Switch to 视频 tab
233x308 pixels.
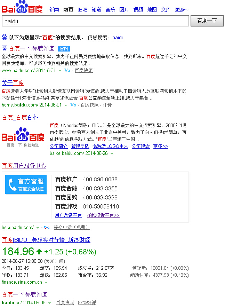138,10
